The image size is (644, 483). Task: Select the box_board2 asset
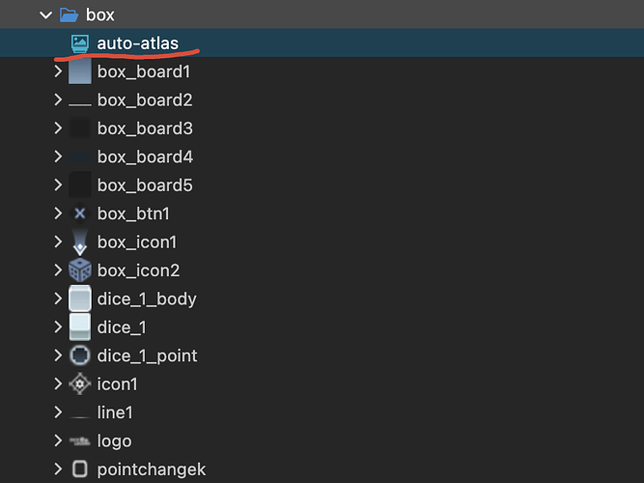(x=145, y=100)
